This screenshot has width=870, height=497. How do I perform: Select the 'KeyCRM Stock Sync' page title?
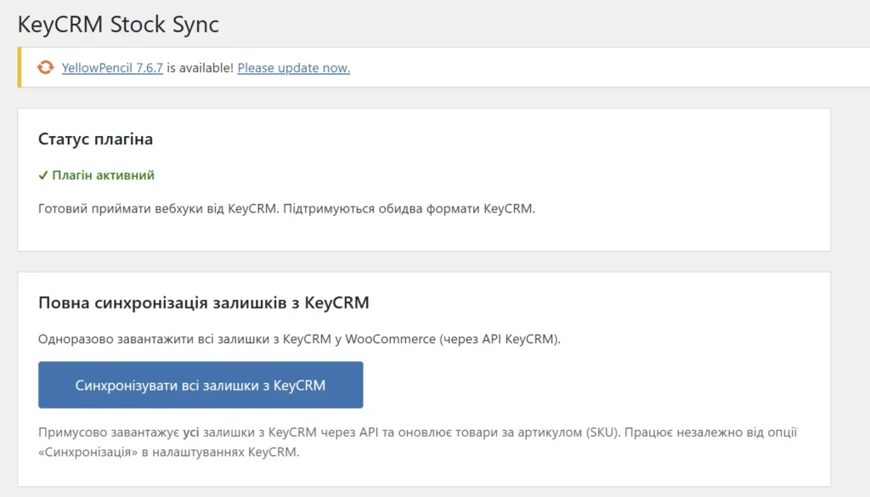point(118,25)
